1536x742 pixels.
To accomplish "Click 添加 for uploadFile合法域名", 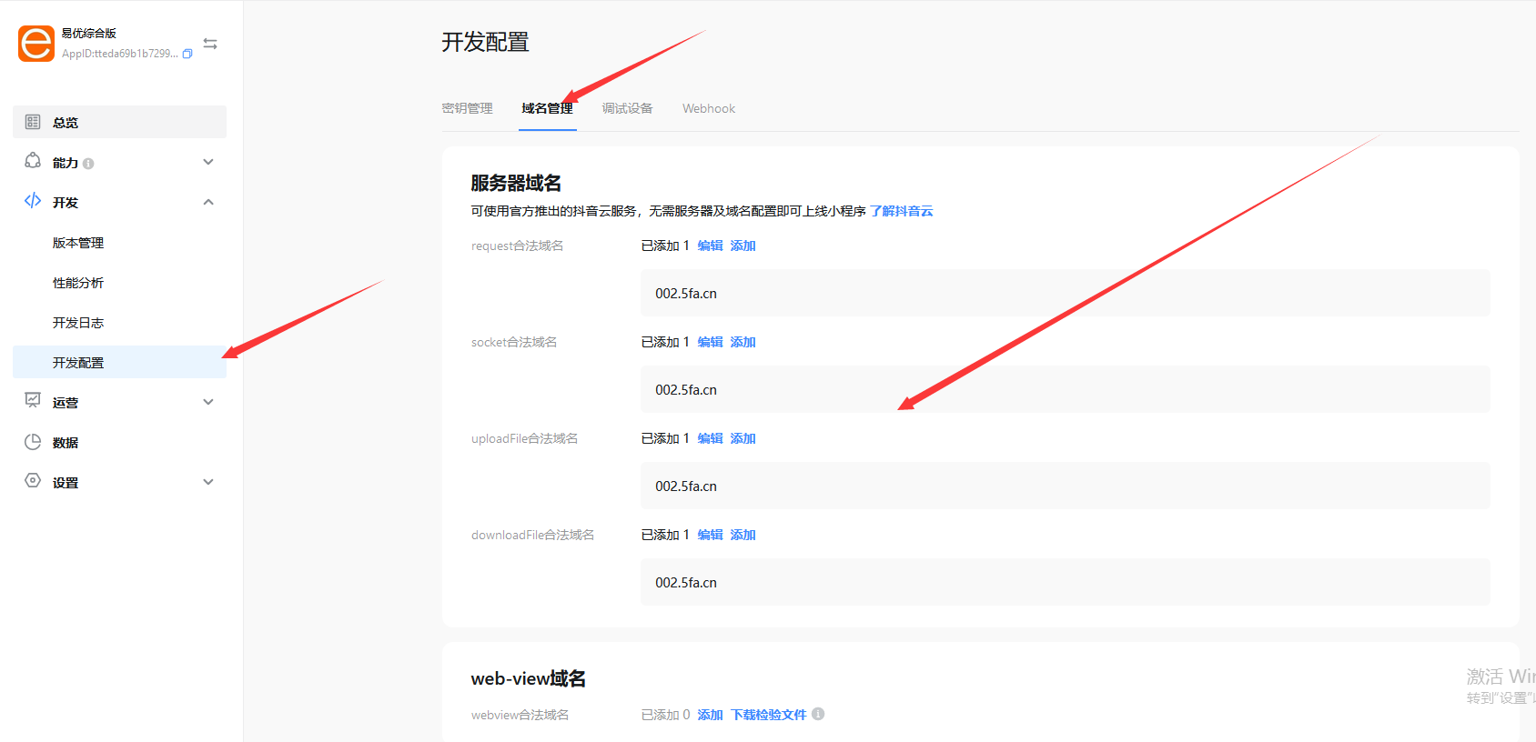I will pyautogui.click(x=743, y=438).
